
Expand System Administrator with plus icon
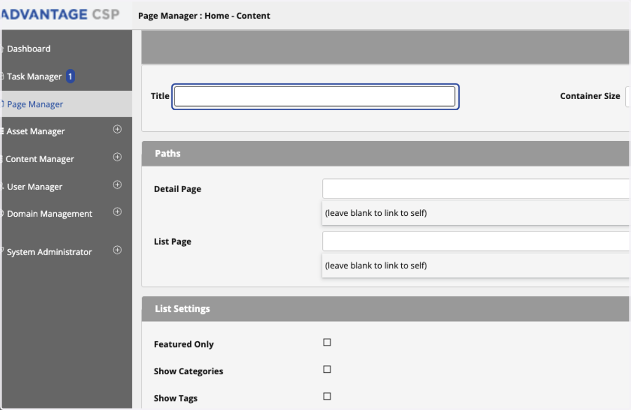[x=117, y=250]
